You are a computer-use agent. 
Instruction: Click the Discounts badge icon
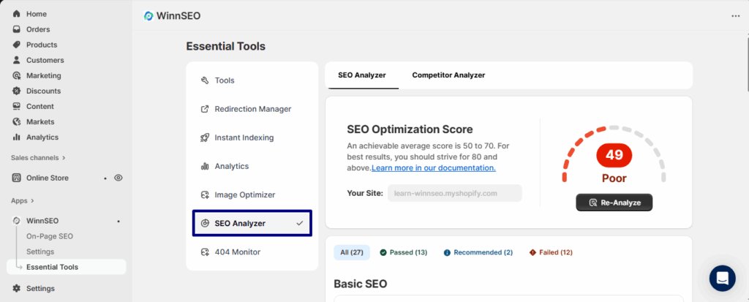pos(17,91)
